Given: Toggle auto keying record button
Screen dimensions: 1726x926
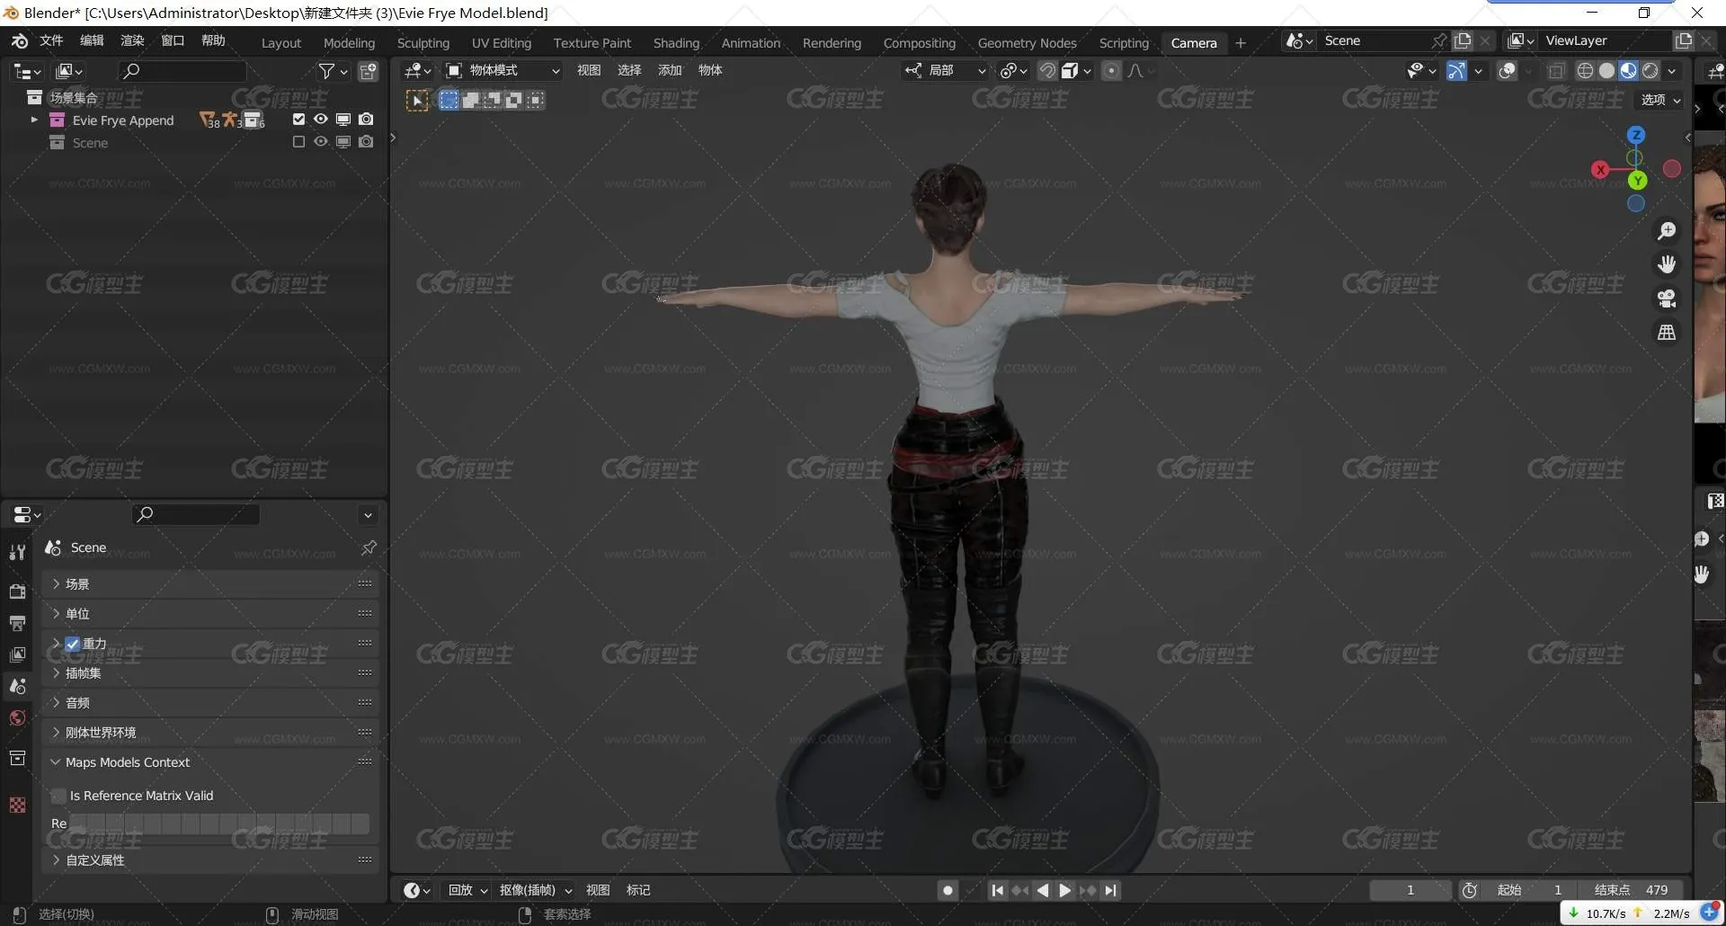Looking at the screenshot, I should tap(948, 890).
